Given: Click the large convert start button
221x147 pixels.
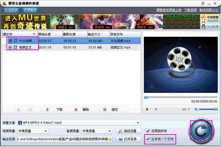Looking at the screenshot, I should [201, 131].
